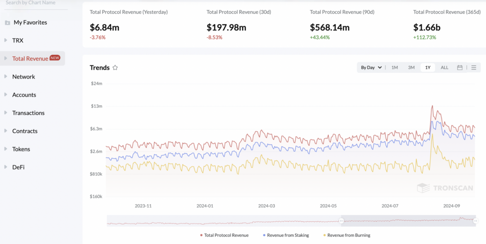Open the Accounts sidebar section

click(x=24, y=95)
